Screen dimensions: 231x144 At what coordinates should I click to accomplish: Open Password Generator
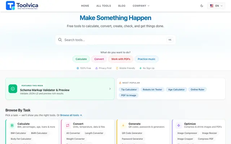pos(132,139)
